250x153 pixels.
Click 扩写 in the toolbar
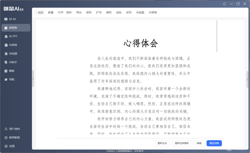pyautogui.click(x=99, y=12)
